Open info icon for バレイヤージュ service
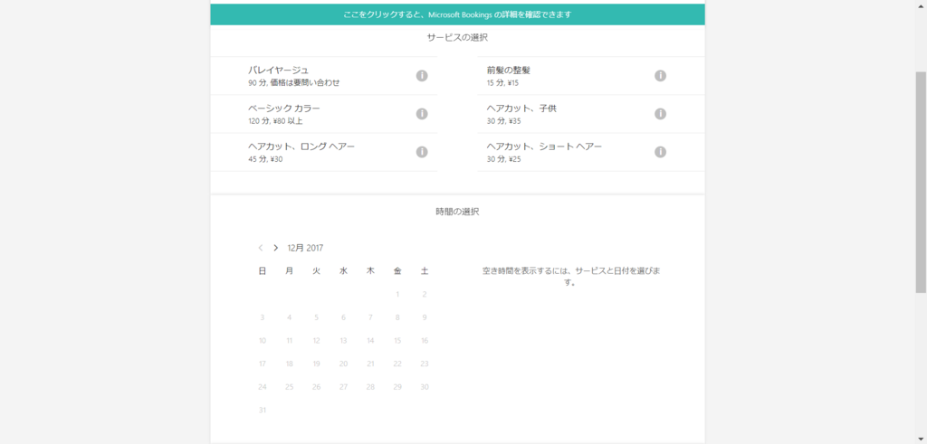Viewport: 927px width, 444px height. click(422, 76)
